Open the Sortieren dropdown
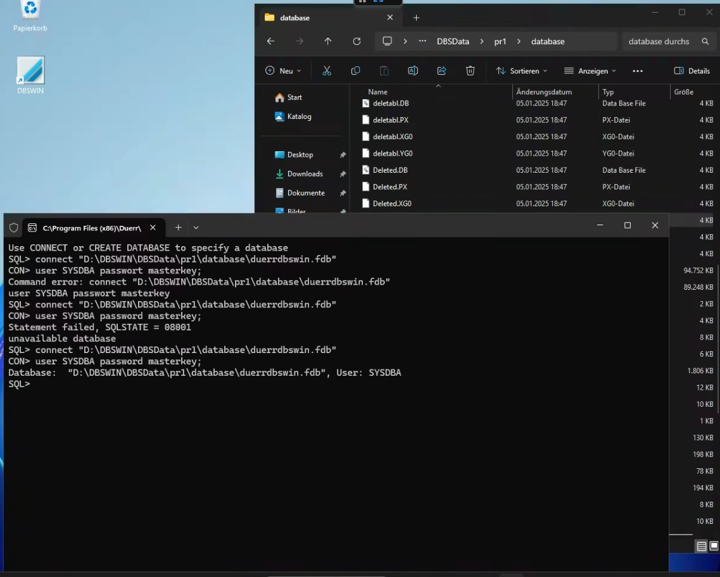Screen dimensions: 720x577 [521, 70]
